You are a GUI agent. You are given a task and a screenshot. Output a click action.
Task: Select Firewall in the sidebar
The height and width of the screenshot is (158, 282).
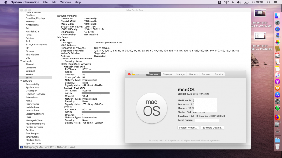pos(30,65)
